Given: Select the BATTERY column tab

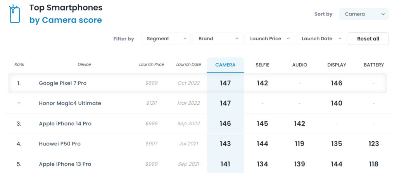Looking at the screenshot, I should [374, 65].
